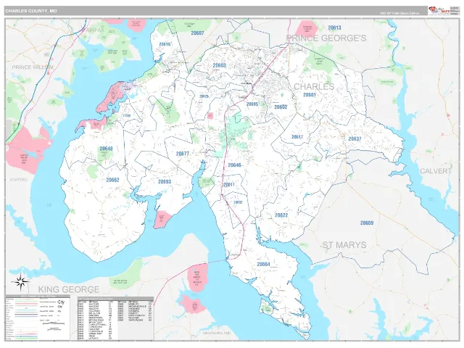Select ZIP code label 20611
Screen dimensions: 464x348
pos(229,185)
